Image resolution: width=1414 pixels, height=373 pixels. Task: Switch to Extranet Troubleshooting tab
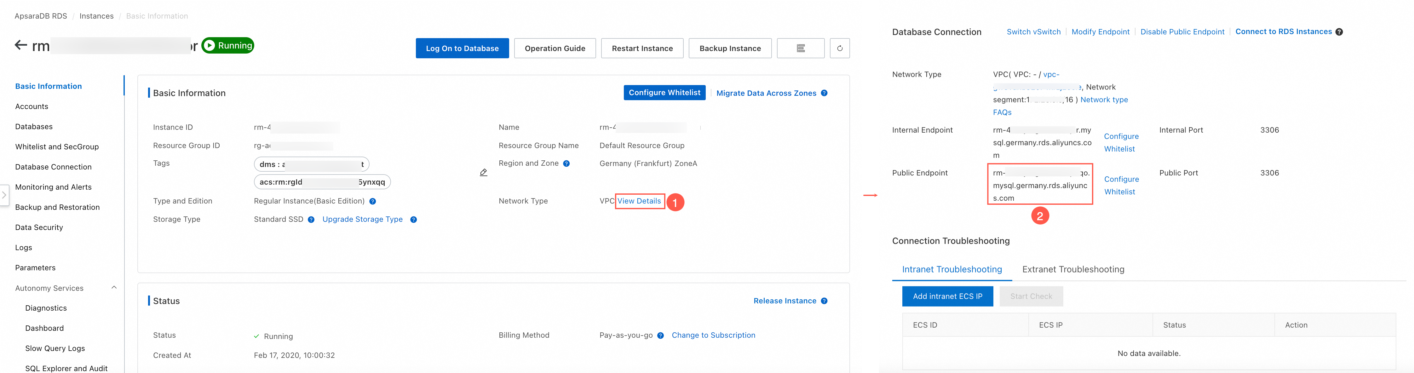point(1073,269)
